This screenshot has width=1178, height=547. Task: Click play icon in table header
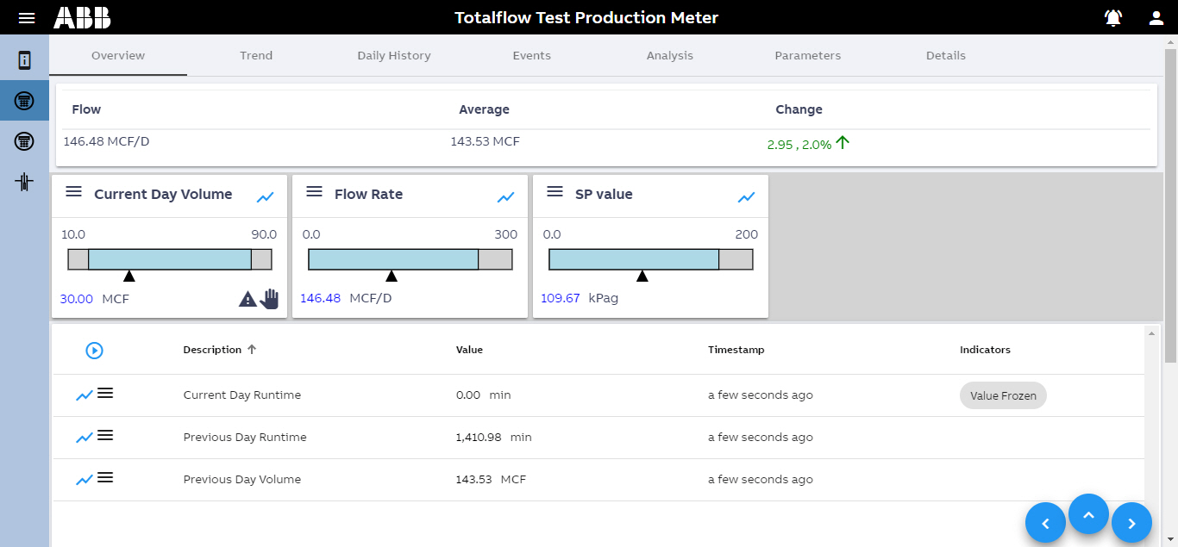pos(95,351)
